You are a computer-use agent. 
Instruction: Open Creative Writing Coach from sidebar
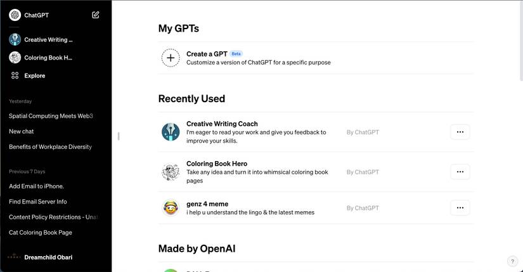[x=48, y=39]
